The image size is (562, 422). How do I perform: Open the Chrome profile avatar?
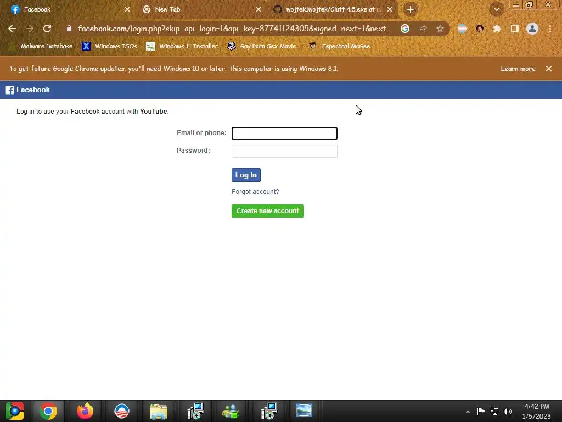pyautogui.click(x=532, y=29)
